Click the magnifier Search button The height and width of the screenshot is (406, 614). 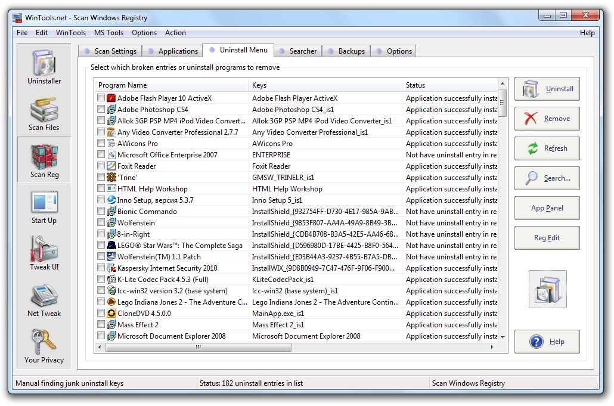[546, 178]
